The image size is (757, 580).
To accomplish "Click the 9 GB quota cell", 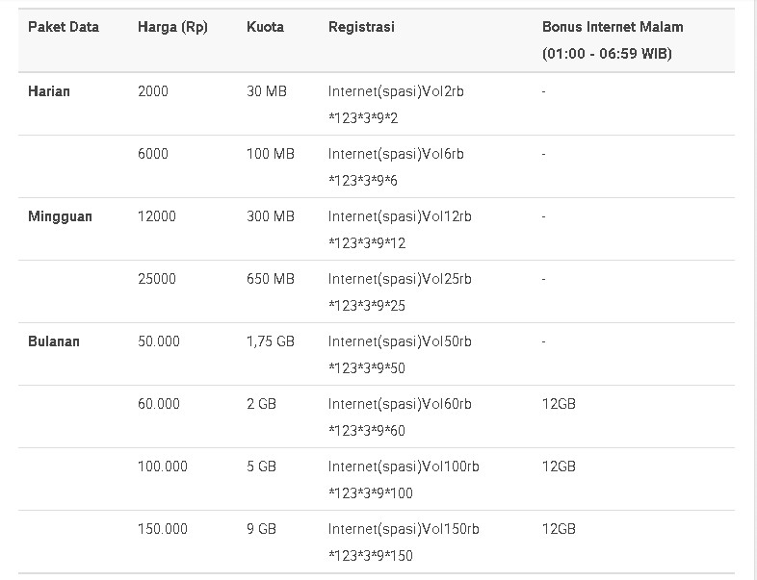I will (261, 529).
